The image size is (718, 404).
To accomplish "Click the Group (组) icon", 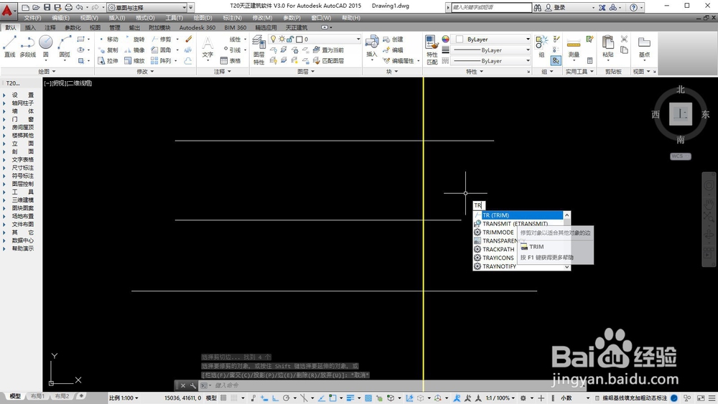I will 541,46.
